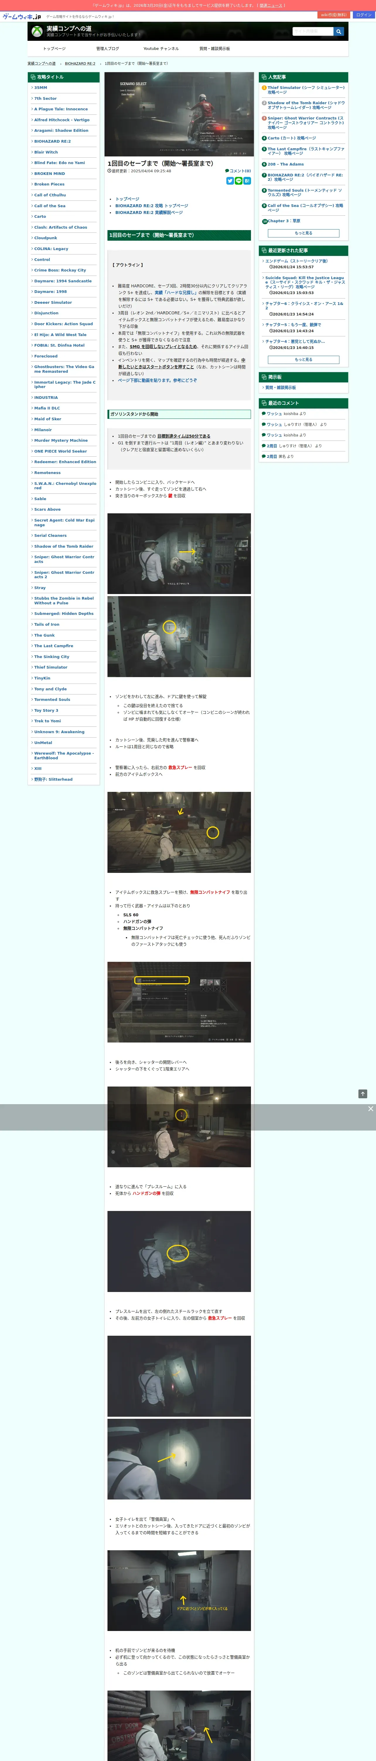Screen dimensions: 376x1761
Task: Click the ログイン button
Action: pos(364,15)
